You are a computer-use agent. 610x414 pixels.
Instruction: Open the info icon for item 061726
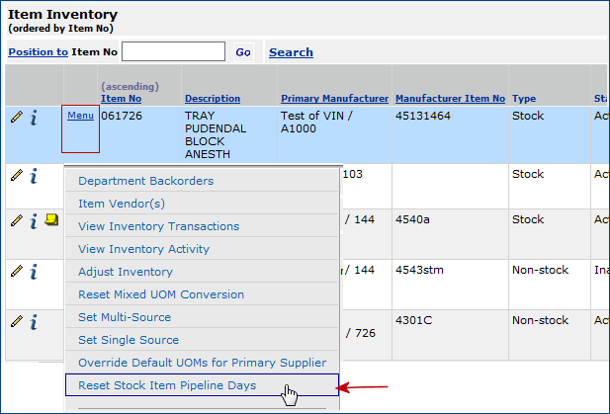pyautogui.click(x=34, y=119)
